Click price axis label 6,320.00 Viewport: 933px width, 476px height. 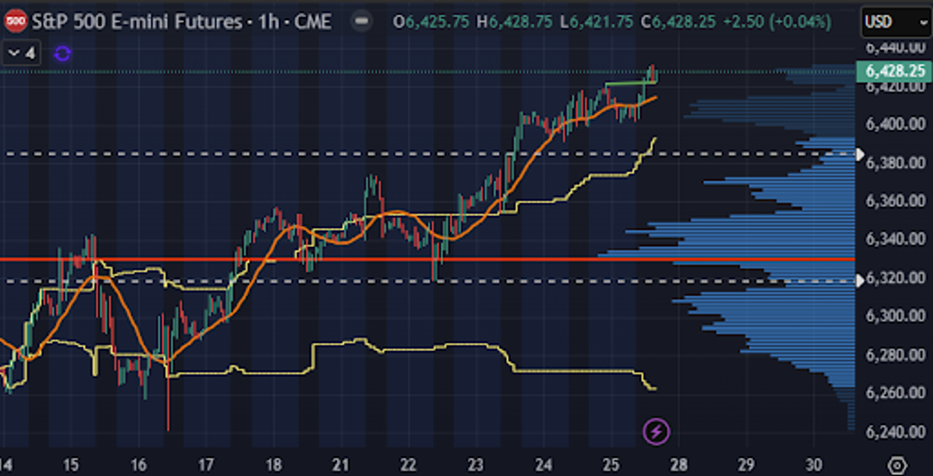pyautogui.click(x=896, y=278)
